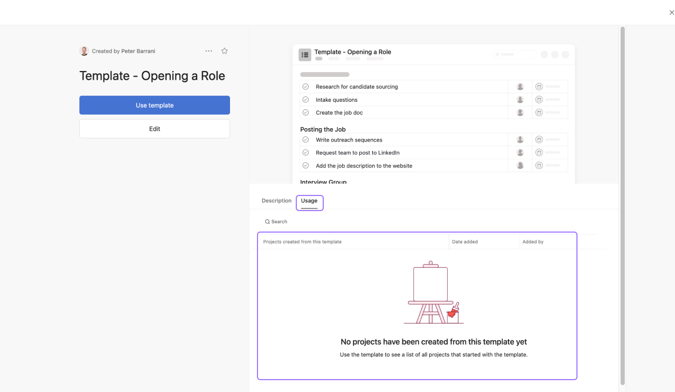Close the template preview window
Image resolution: width=675 pixels, height=392 pixels.
pyautogui.click(x=671, y=12)
